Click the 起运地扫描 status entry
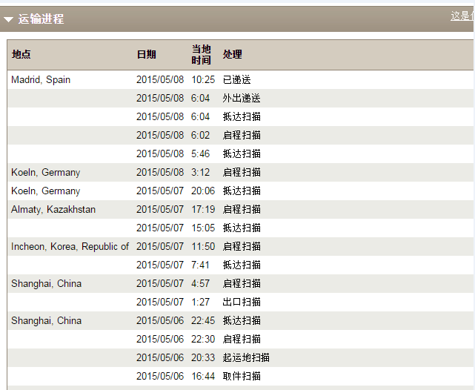Screen dimensions: 475x390 coord(246,358)
